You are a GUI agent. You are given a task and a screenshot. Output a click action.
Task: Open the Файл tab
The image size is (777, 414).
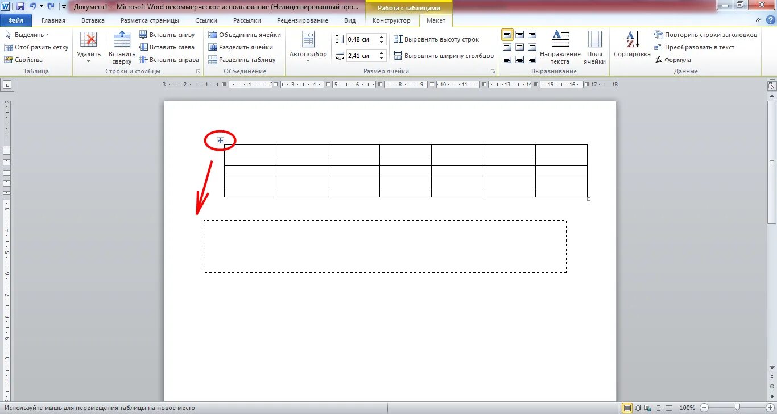coord(16,20)
